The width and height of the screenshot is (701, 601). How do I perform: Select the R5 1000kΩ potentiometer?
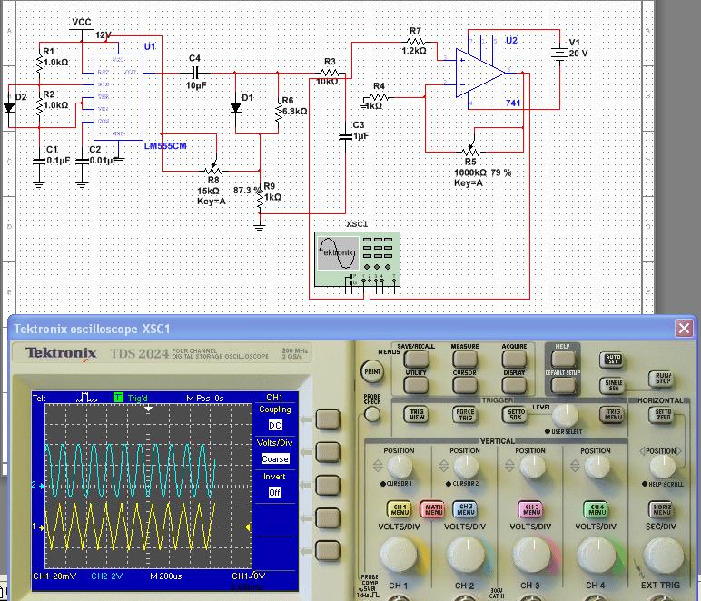[469, 149]
